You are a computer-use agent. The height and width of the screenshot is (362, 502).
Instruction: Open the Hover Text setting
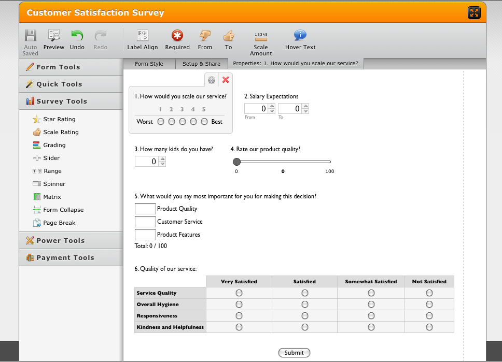[x=300, y=36]
